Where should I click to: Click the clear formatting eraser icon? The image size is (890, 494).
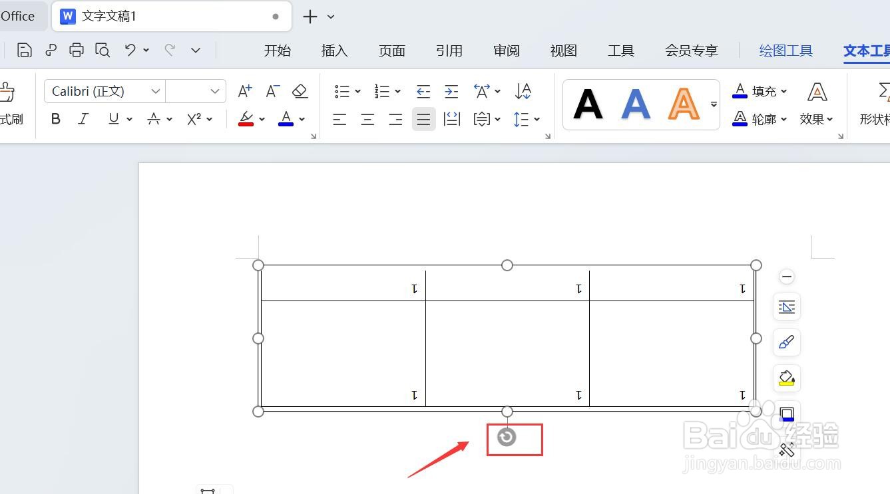point(300,91)
